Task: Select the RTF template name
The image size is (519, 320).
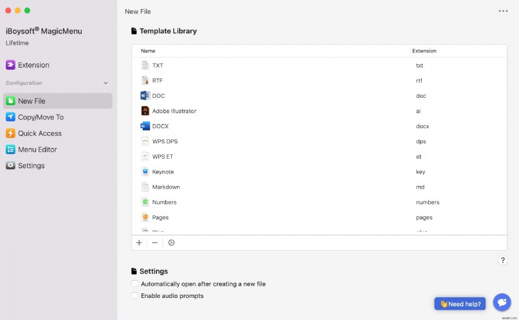Action: pyautogui.click(x=157, y=81)
